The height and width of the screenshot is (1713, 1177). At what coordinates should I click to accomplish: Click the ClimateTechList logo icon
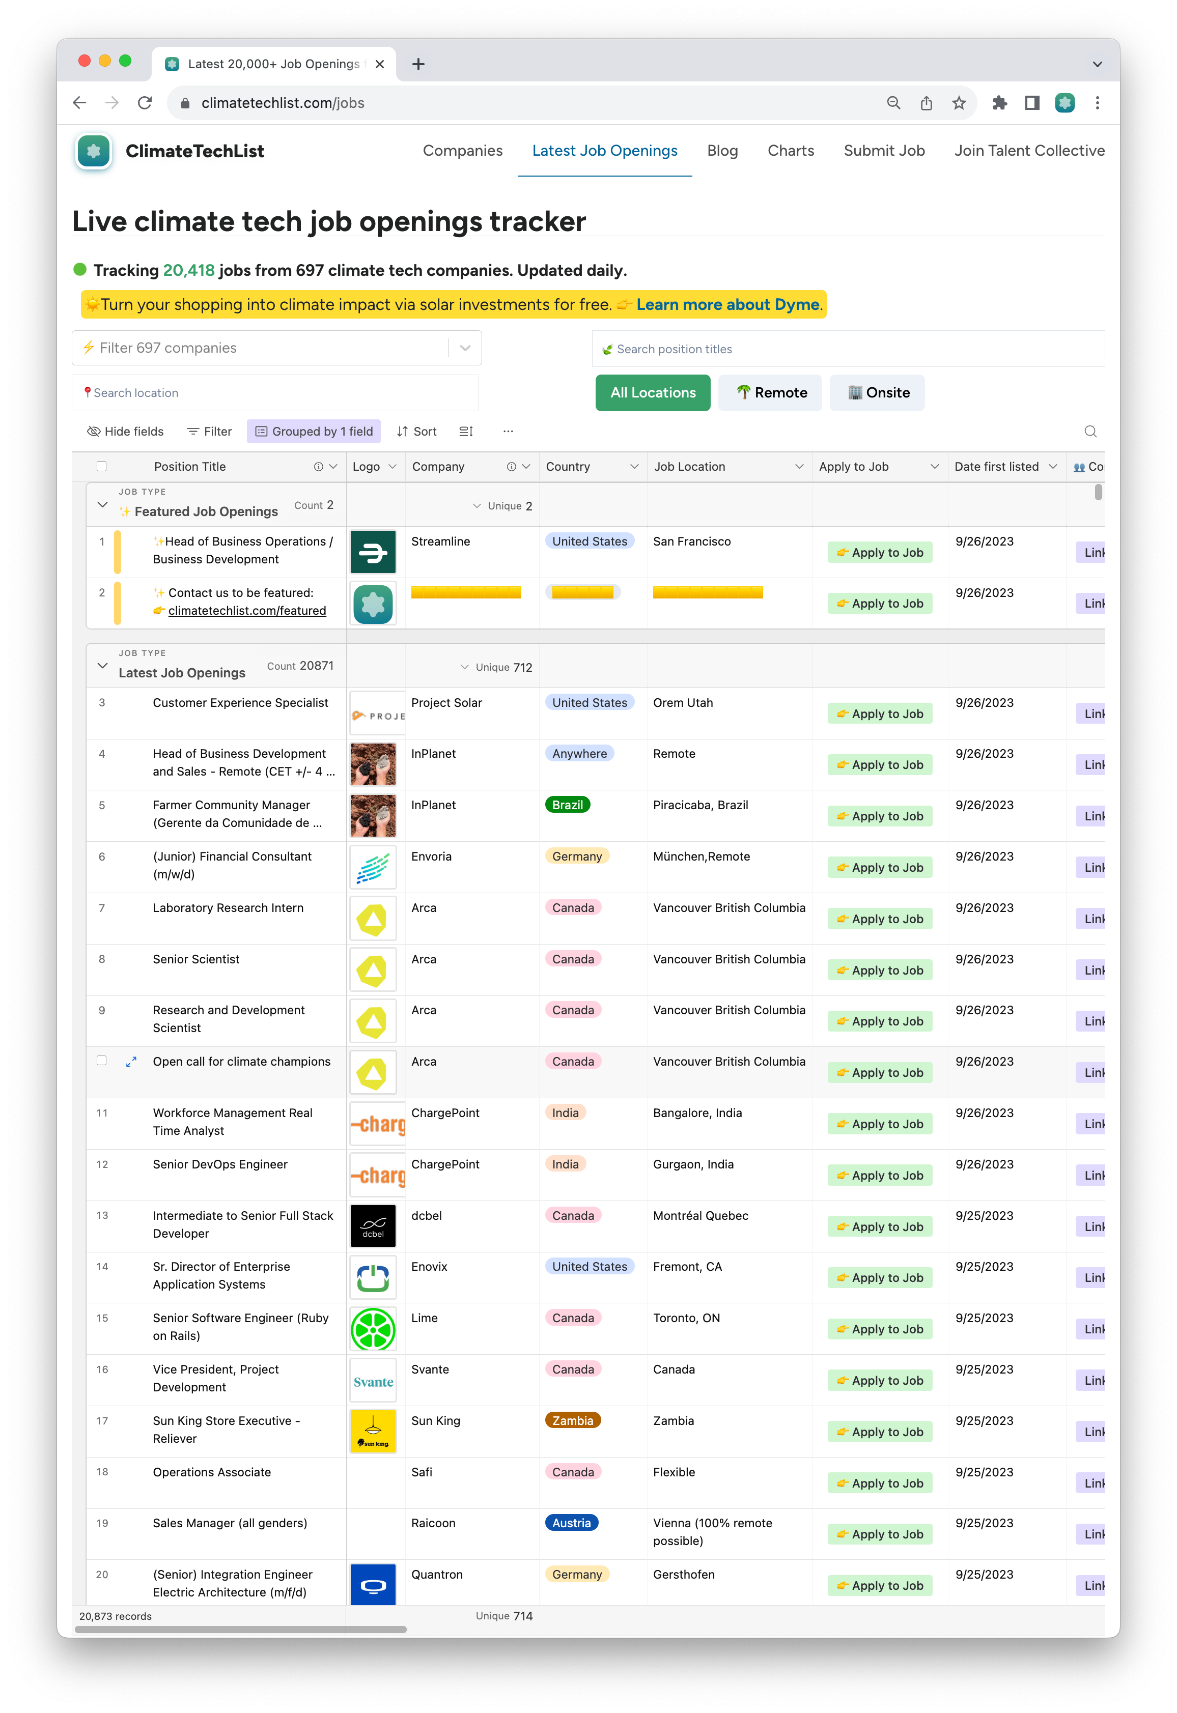pyautogui.click(x=94, y=151)
